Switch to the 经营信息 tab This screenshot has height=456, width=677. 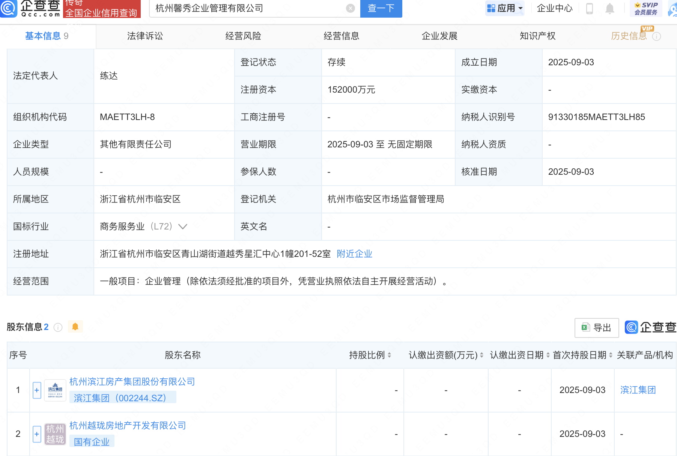(x=342, y=36)
